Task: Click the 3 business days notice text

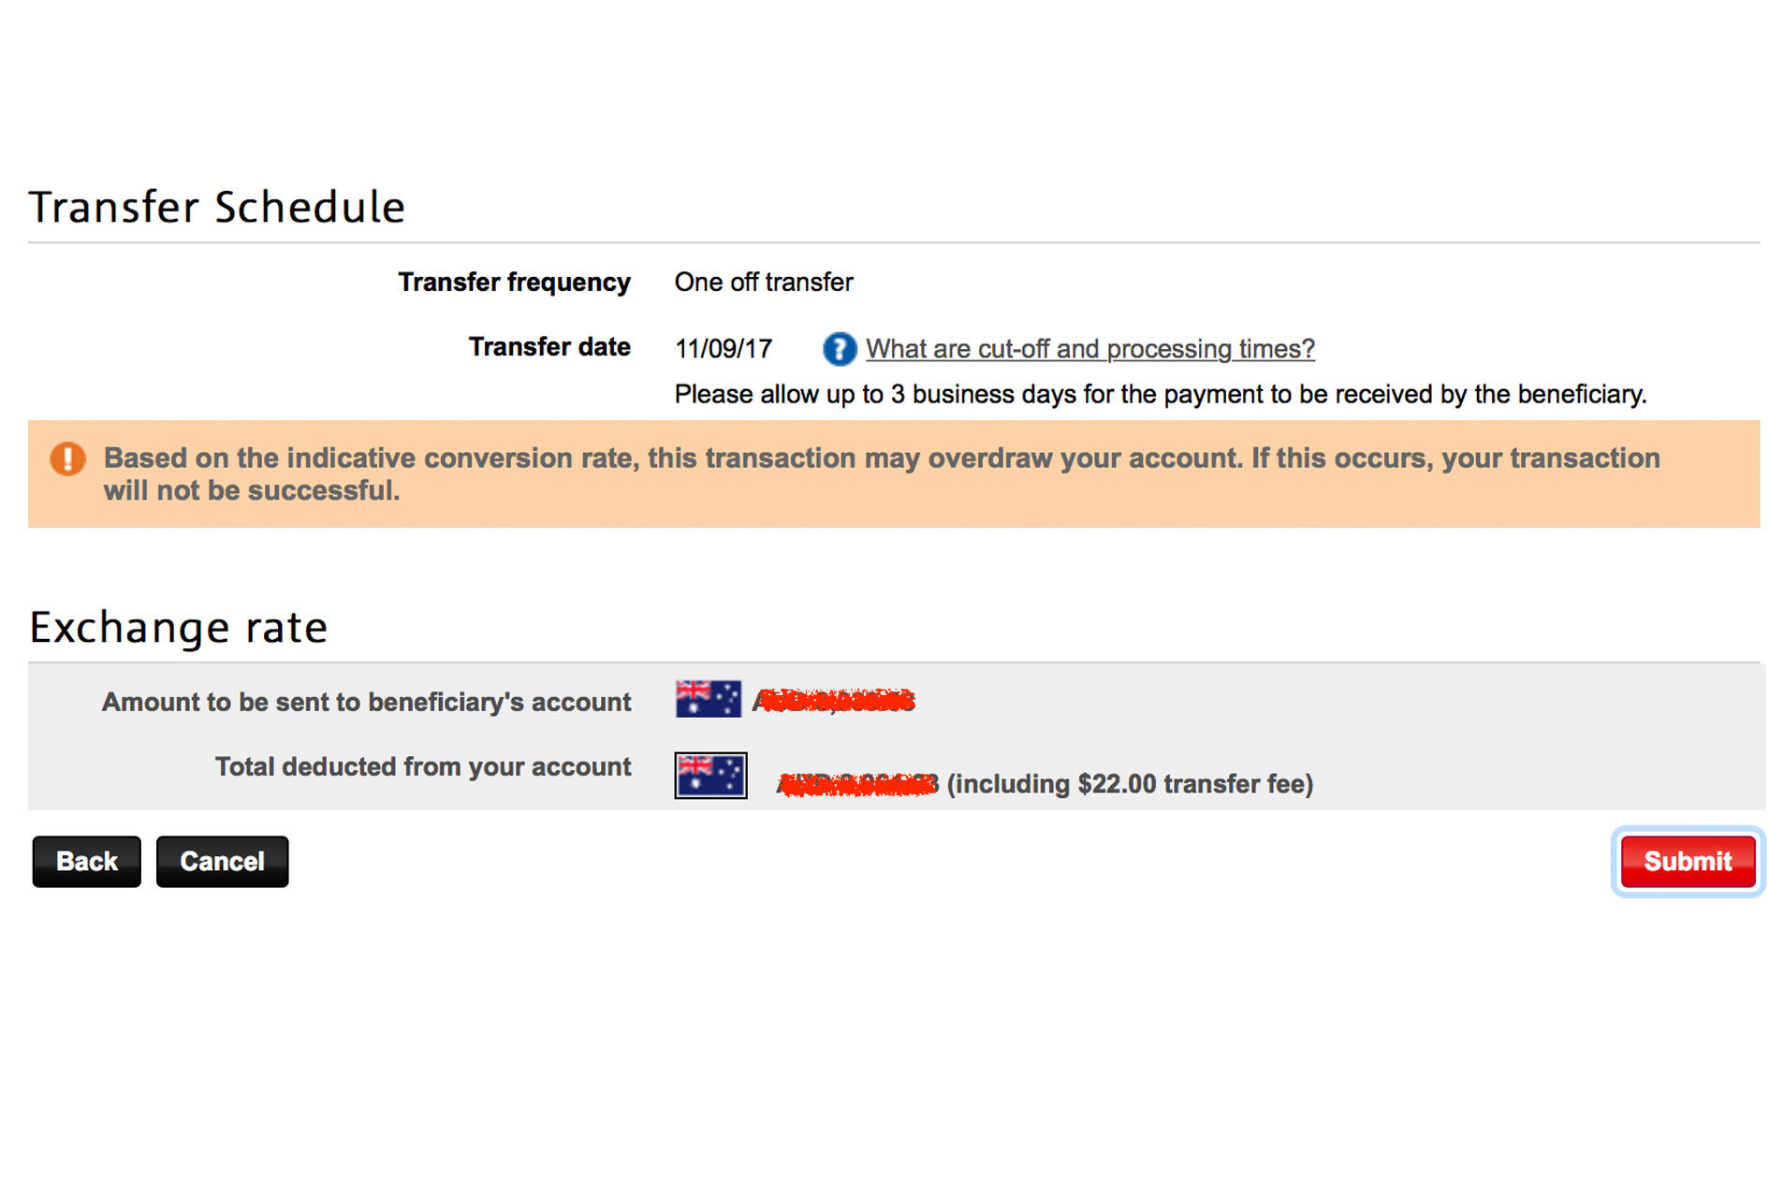Action: (x=1160, y=394)
